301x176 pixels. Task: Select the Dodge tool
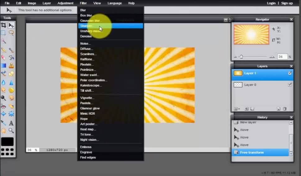coord(3,98)
